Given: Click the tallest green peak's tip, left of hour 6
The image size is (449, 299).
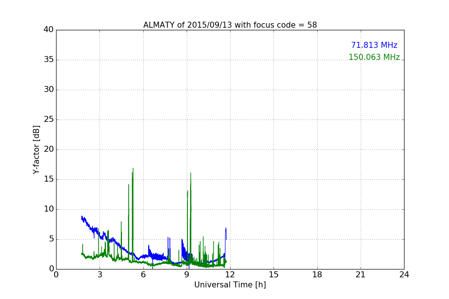Looking at the screenshot, I should click(x=133, y=169).
